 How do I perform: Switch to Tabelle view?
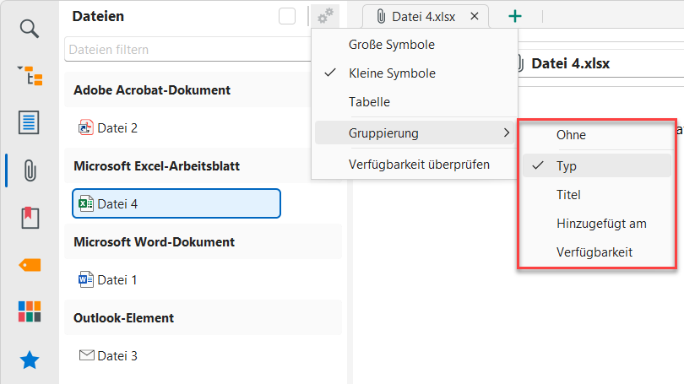point(369,102)
